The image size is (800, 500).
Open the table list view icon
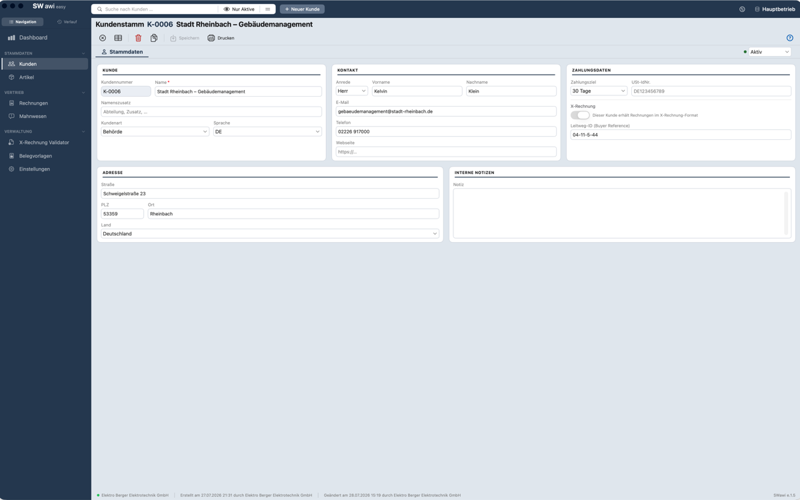(x=118, y=38)
